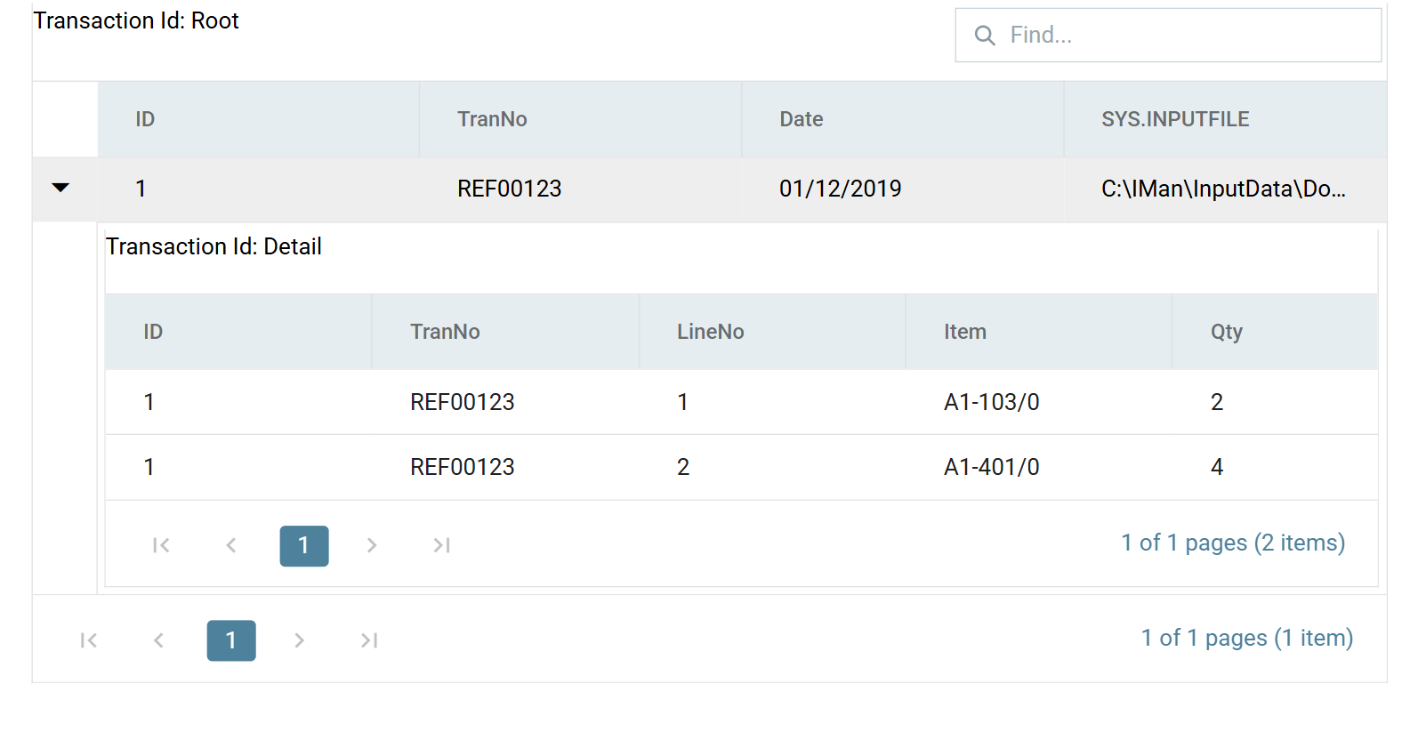Image resolution: width=1418 pixels, height=740 pixels.
Task: Go to previous page in Detail grid
Action: point(231,545)
